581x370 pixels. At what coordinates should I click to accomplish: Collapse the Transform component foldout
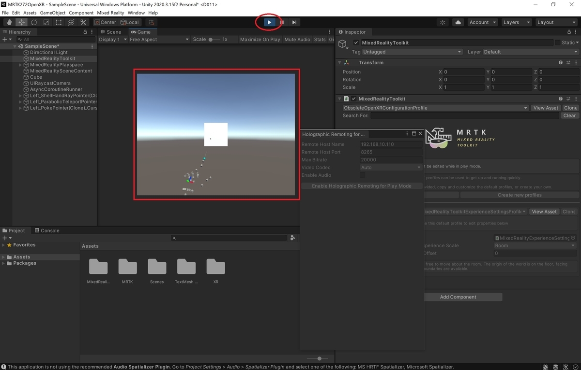(x=339, y=62)
